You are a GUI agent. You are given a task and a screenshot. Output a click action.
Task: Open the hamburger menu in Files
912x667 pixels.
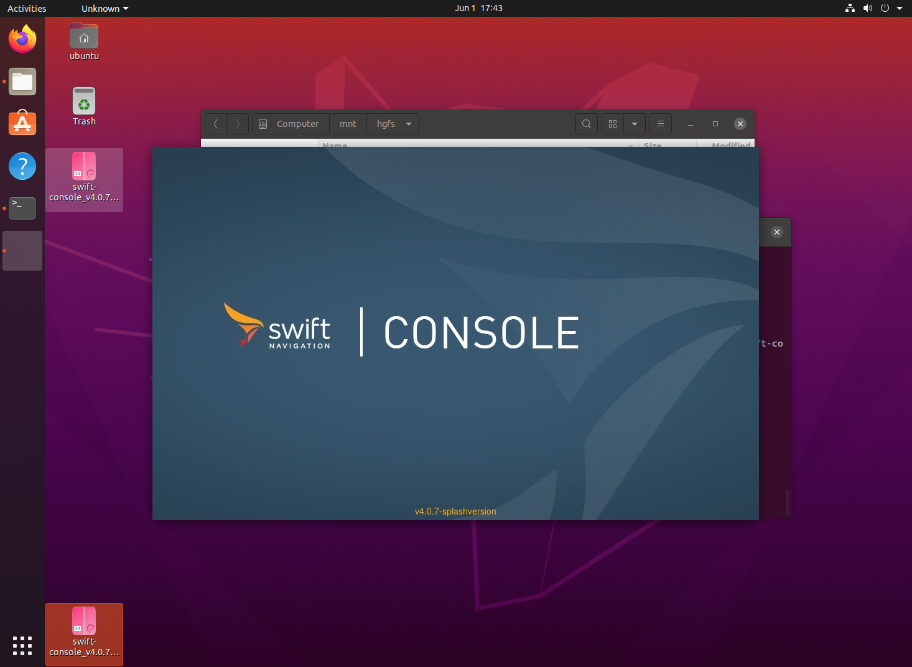click(661, 124)
